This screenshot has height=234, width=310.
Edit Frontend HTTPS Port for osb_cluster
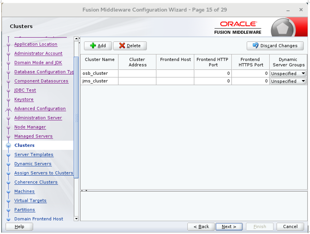tap(250, 73)
